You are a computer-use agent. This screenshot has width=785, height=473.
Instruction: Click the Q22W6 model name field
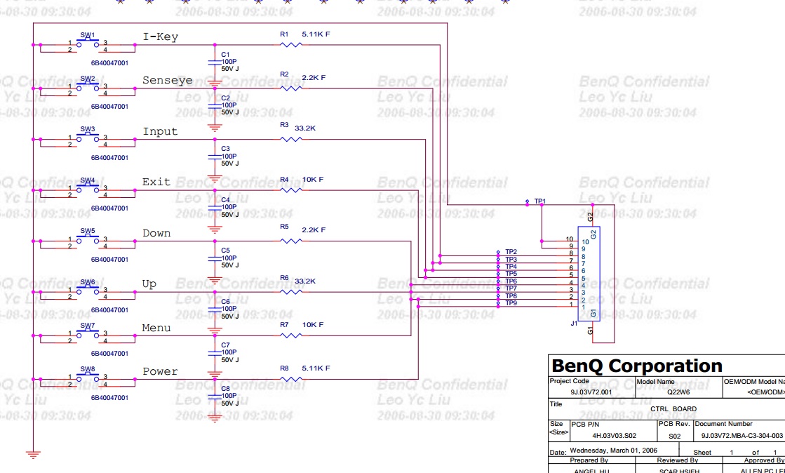678,392
